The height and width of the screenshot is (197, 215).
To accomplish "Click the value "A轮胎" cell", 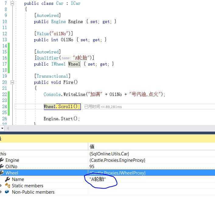I will pos(98,179).
